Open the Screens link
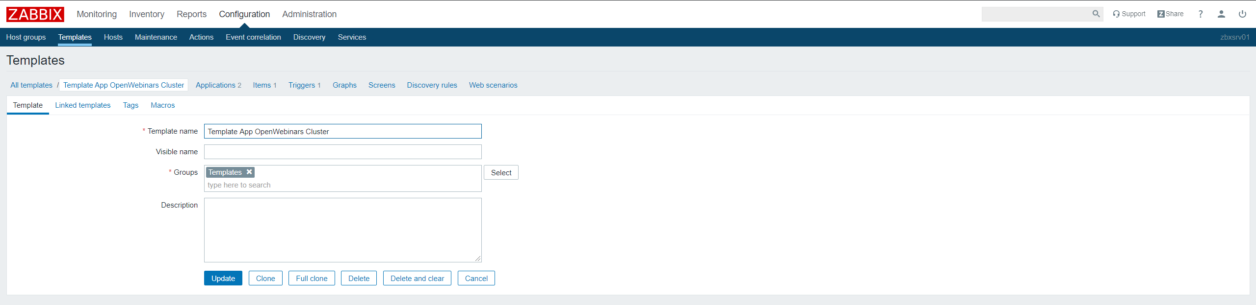The width and height of the screenshot is (1256, 305). pyautogui.click(x=382, y=85)
